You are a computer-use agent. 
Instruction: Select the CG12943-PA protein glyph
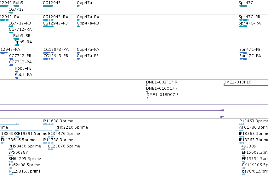click(48, 53)
